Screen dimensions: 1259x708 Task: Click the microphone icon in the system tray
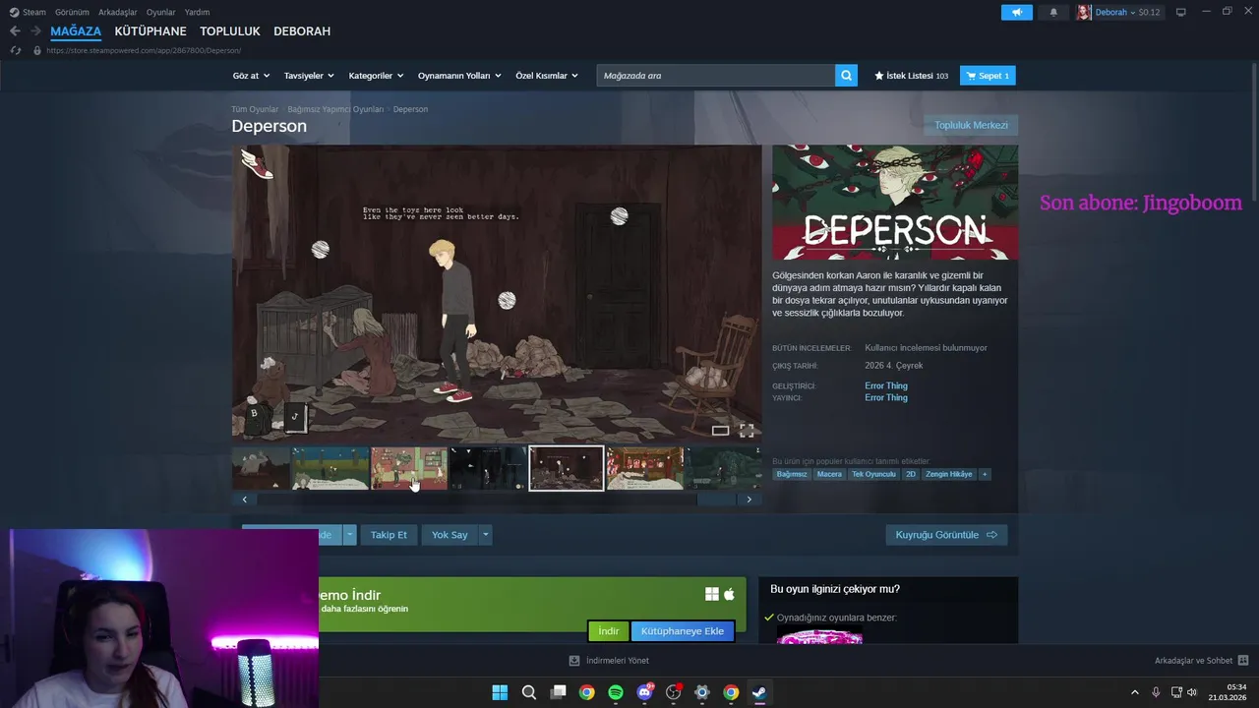1156,692
